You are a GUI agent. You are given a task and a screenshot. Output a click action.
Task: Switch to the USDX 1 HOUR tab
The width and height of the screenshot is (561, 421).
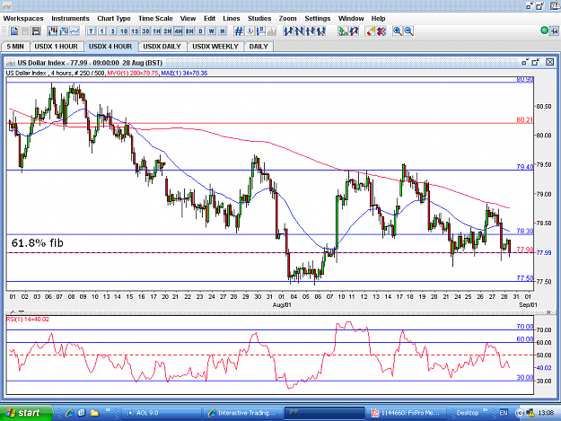(57, 47)
